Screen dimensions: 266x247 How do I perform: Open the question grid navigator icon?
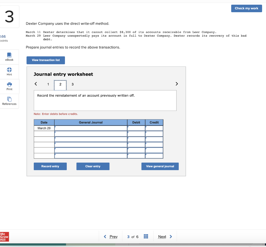[x=146, y=236]
